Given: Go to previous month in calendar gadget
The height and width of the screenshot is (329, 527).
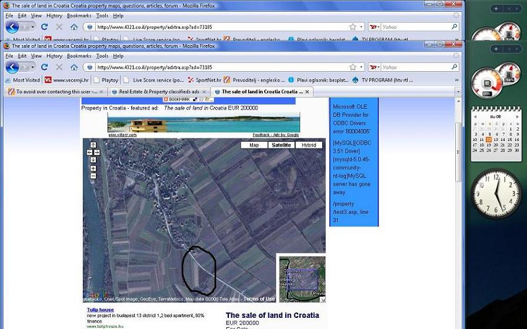Looking at the screenshot, I should (475, 117).
